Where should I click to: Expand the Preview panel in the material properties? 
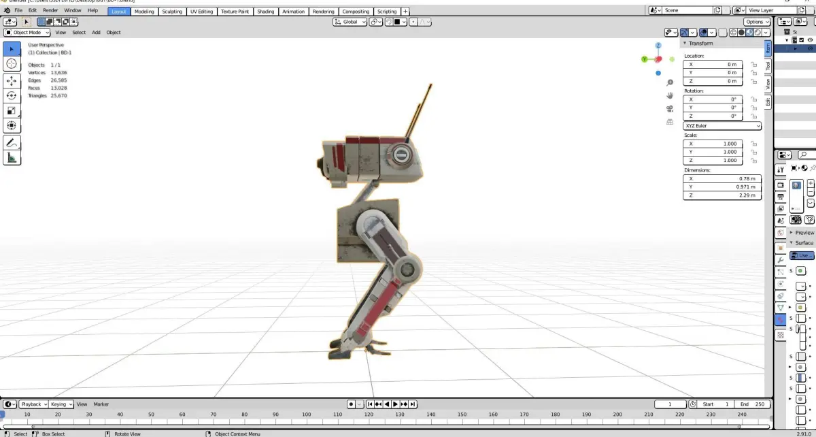pos(802,232)
